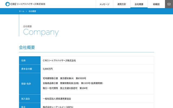Click 一般社団法人資産運用業協会 text
The width and height of the screenshot is (173, 108).
(57, 99)
